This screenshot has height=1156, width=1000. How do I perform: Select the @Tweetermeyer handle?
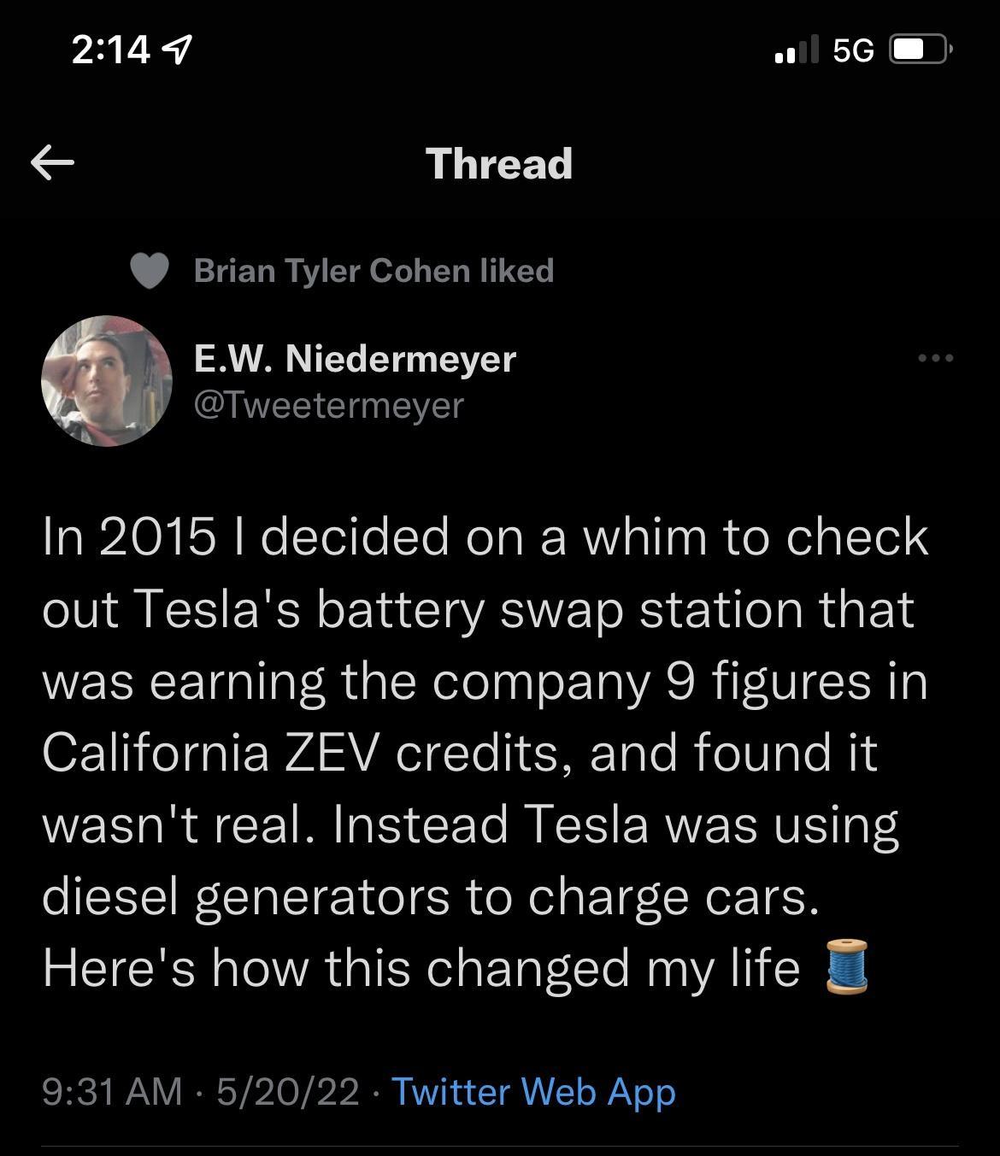[x=327, y=408]
